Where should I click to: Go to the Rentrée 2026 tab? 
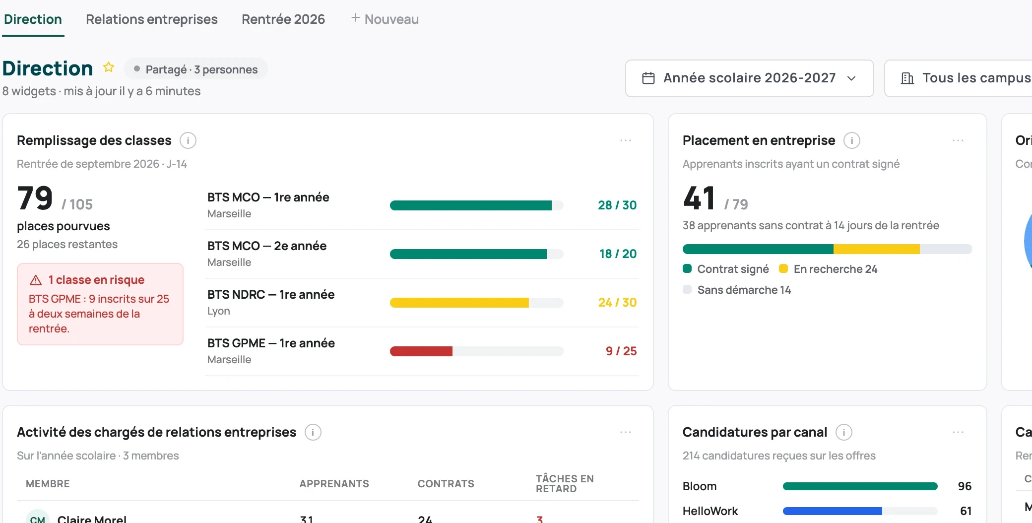pos(283,19)
